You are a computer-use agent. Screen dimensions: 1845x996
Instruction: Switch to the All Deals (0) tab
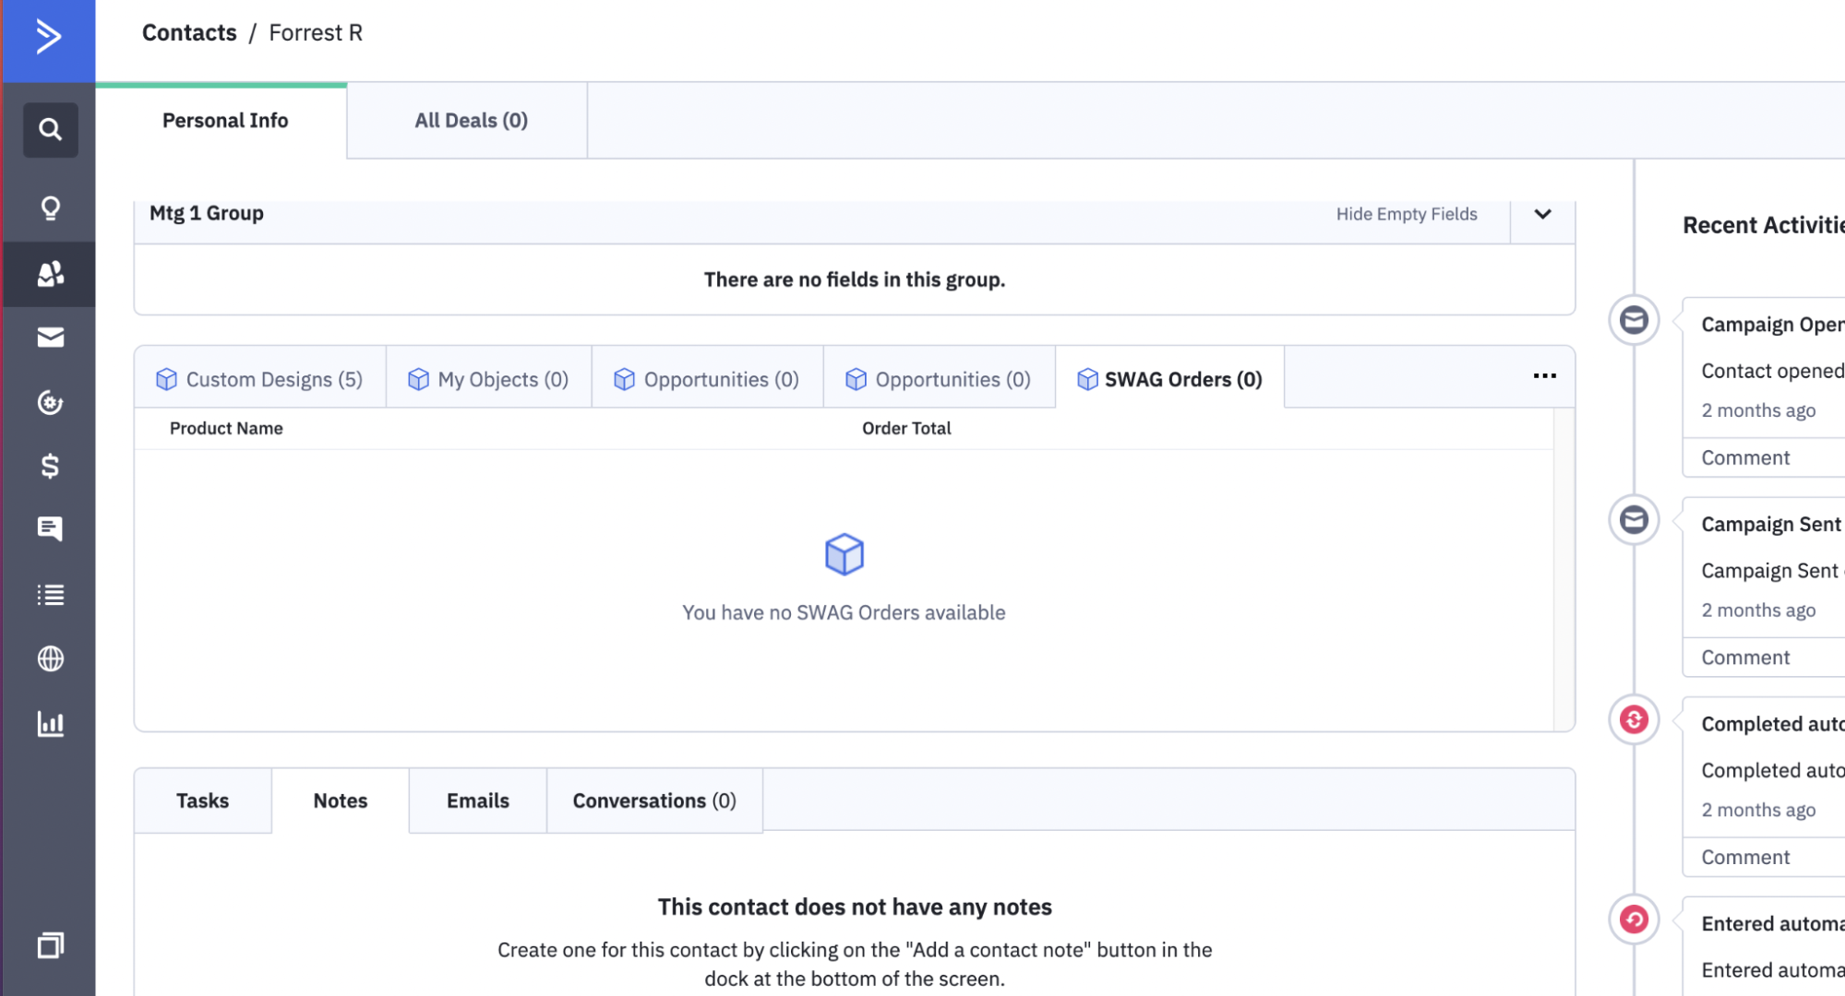pyautogui.click(x=470, y=121)
